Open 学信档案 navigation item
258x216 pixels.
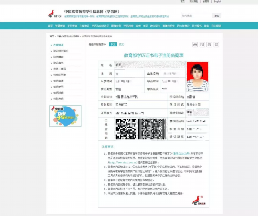click(x=129, y=26)
